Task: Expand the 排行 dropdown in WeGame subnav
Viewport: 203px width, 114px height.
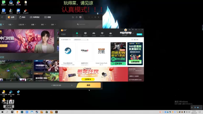Action: pyautogui.click(x=43, y=25)
